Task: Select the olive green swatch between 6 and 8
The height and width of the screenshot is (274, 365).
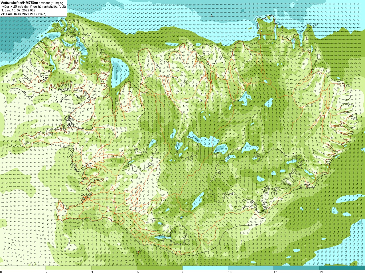Action: pos(160,268)
